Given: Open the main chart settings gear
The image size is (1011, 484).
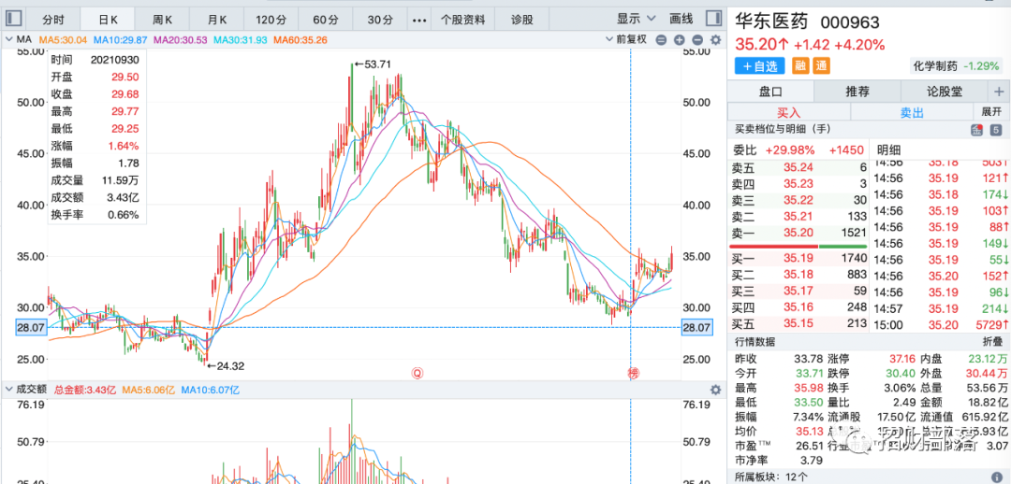Looking at the screenshot, I should pyautogui.click(x=716, y=40).
